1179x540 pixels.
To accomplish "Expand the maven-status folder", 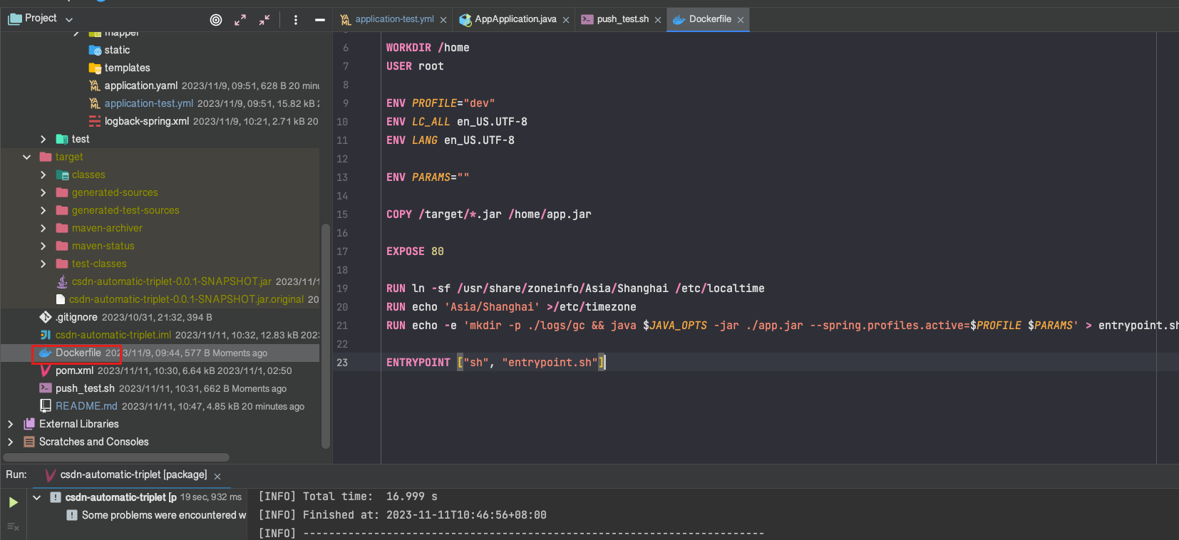I will coord(43,246).
